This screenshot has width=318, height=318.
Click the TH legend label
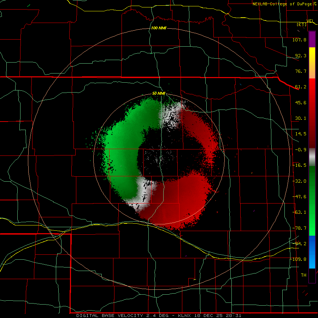coord(304,275)
